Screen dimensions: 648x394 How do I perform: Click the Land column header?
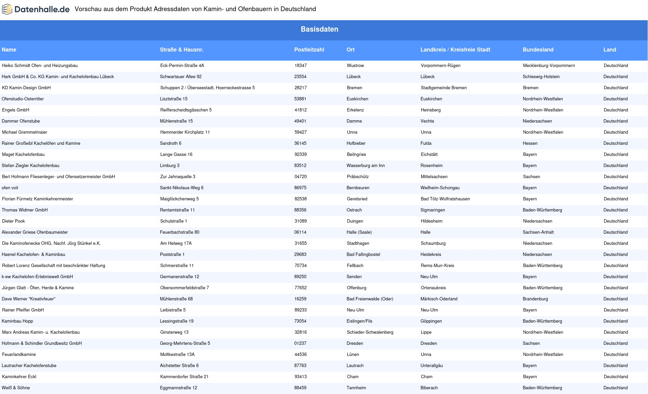[x=610, y=50]
